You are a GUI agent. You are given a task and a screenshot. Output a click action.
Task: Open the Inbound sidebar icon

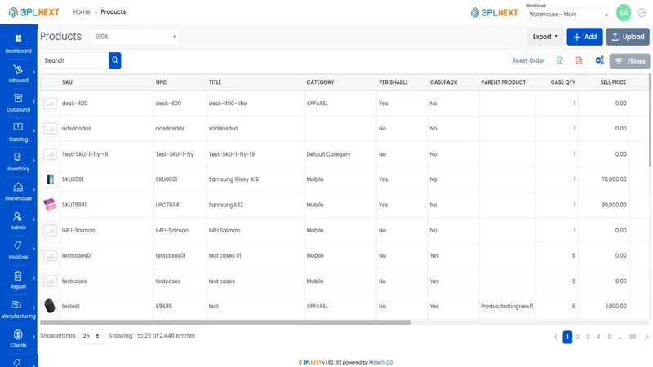[17, 69]
